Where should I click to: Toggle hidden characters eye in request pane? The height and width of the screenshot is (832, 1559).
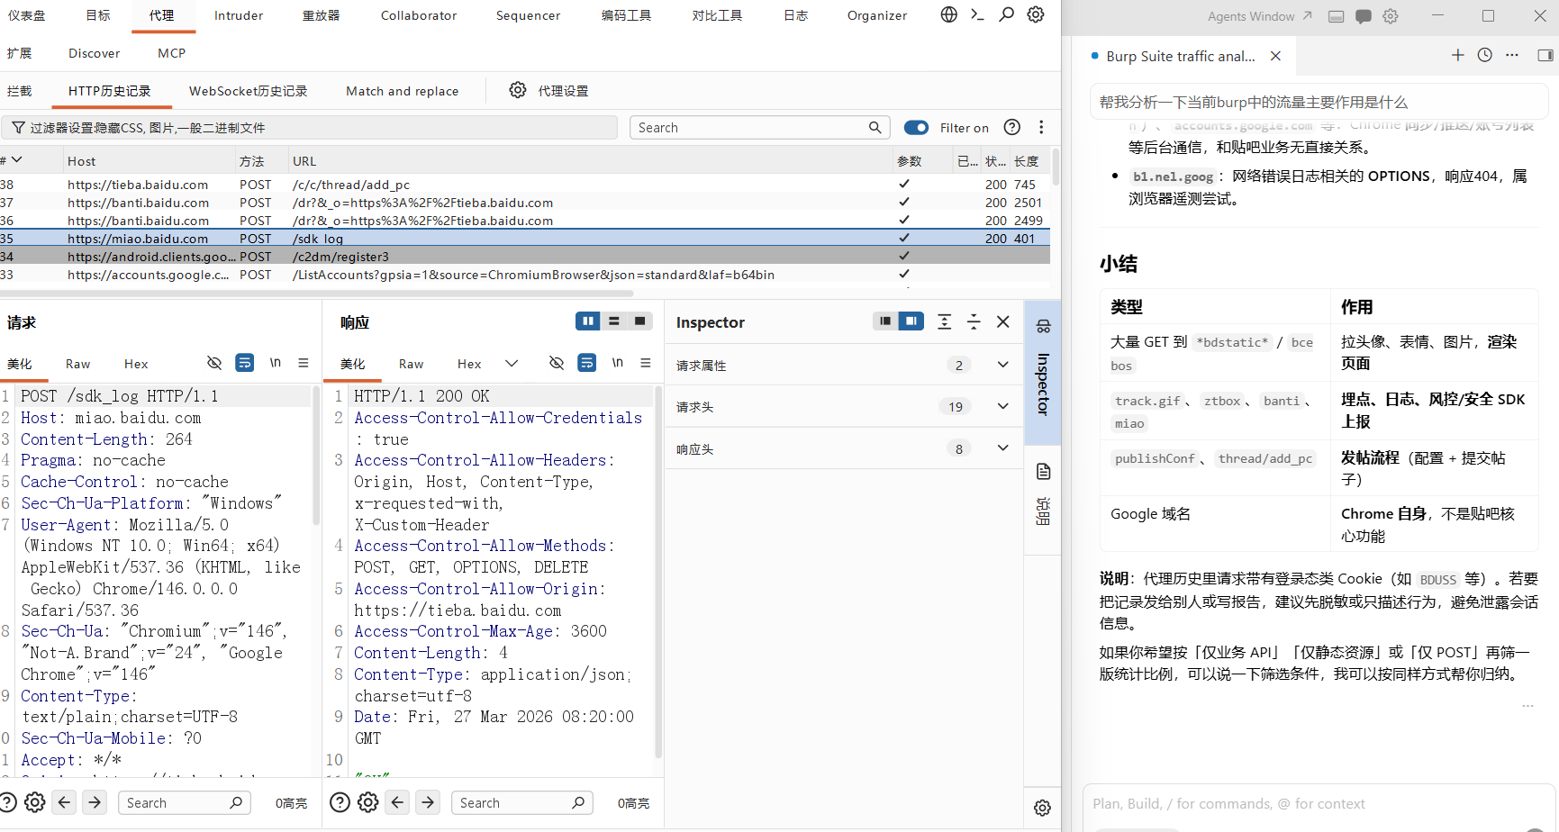pos(214,363)
